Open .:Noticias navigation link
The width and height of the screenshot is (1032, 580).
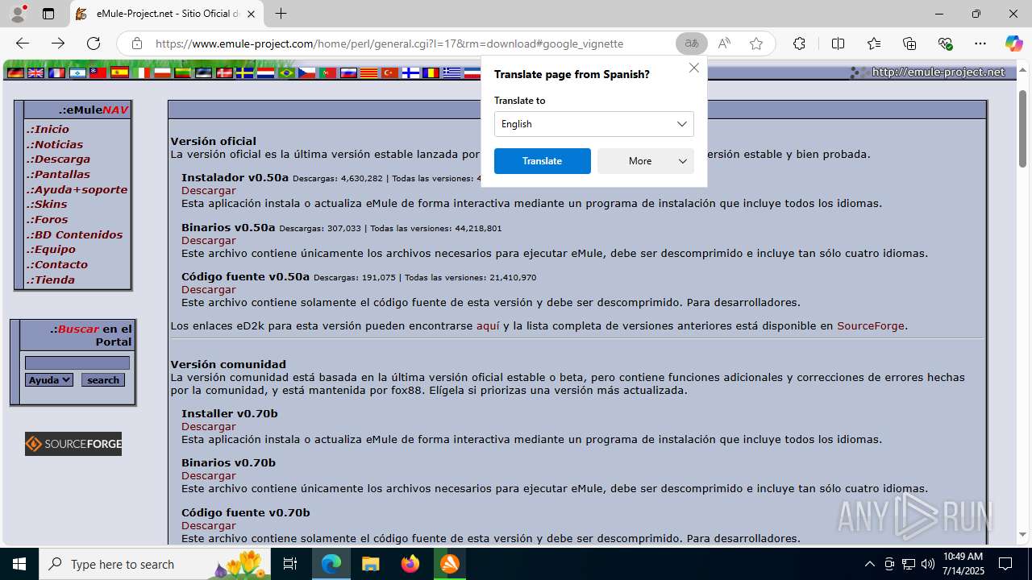(x=55, y=144)
